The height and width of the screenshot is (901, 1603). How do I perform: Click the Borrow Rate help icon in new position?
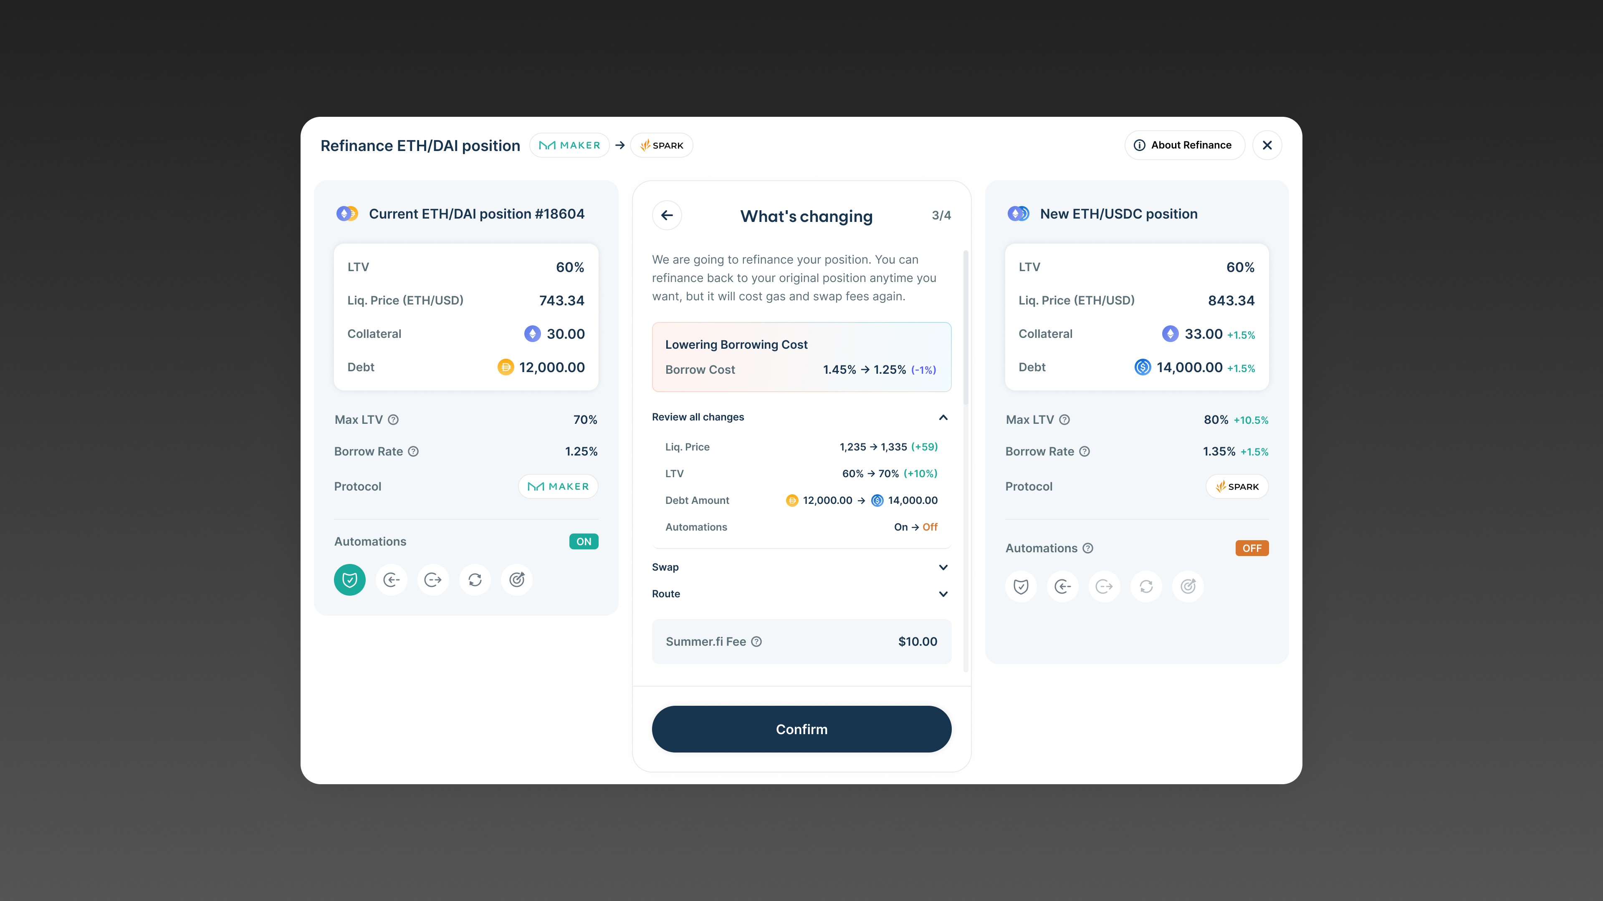[1085, 451]
